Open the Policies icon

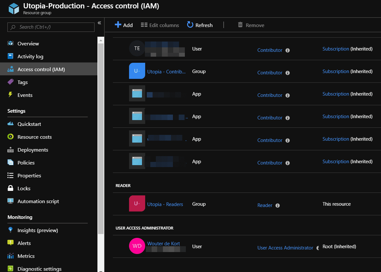10,163
